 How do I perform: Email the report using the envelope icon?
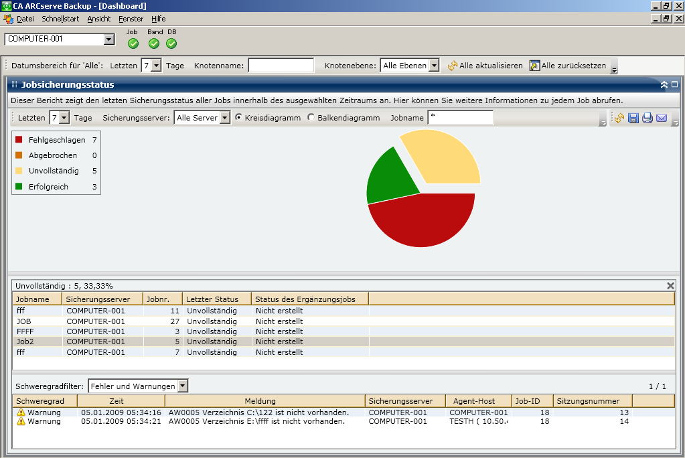tap(662, 118)
